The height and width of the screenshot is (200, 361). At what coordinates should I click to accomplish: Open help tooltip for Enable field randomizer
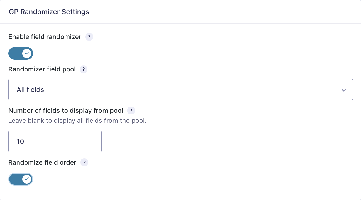(x=89, y=37)
